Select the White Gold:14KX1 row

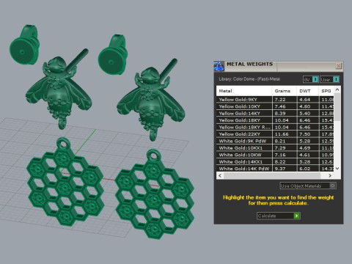pos(275,161)
